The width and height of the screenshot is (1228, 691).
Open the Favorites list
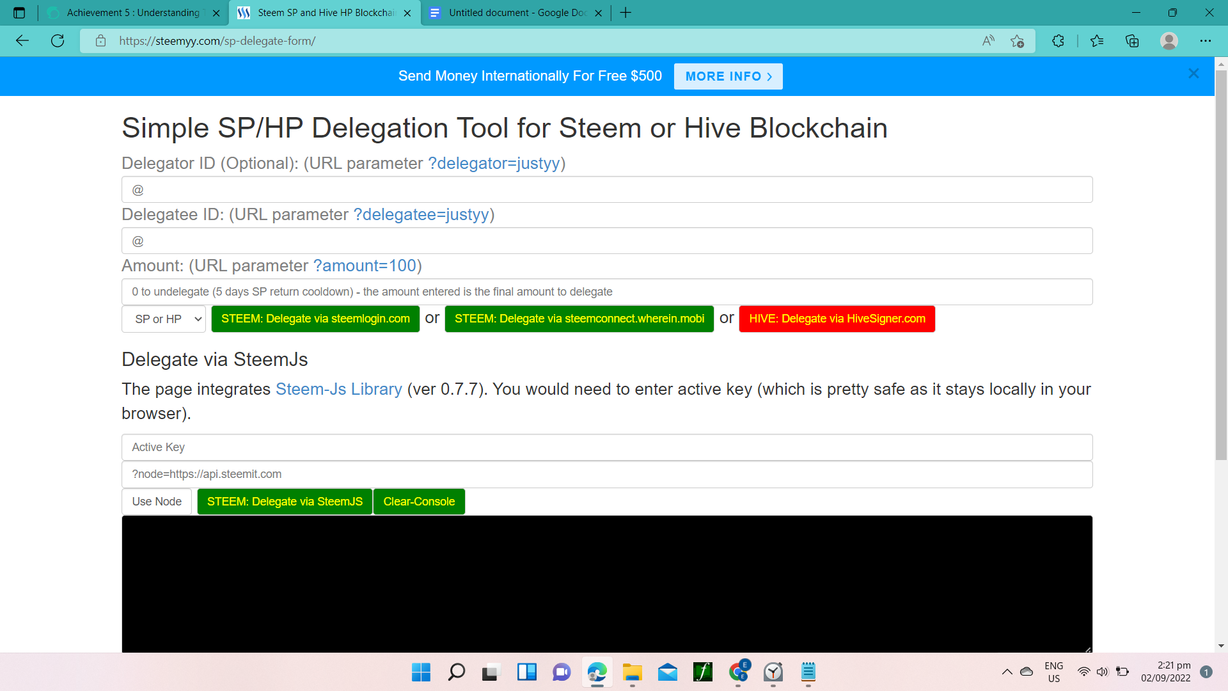tap(1097, 41)
